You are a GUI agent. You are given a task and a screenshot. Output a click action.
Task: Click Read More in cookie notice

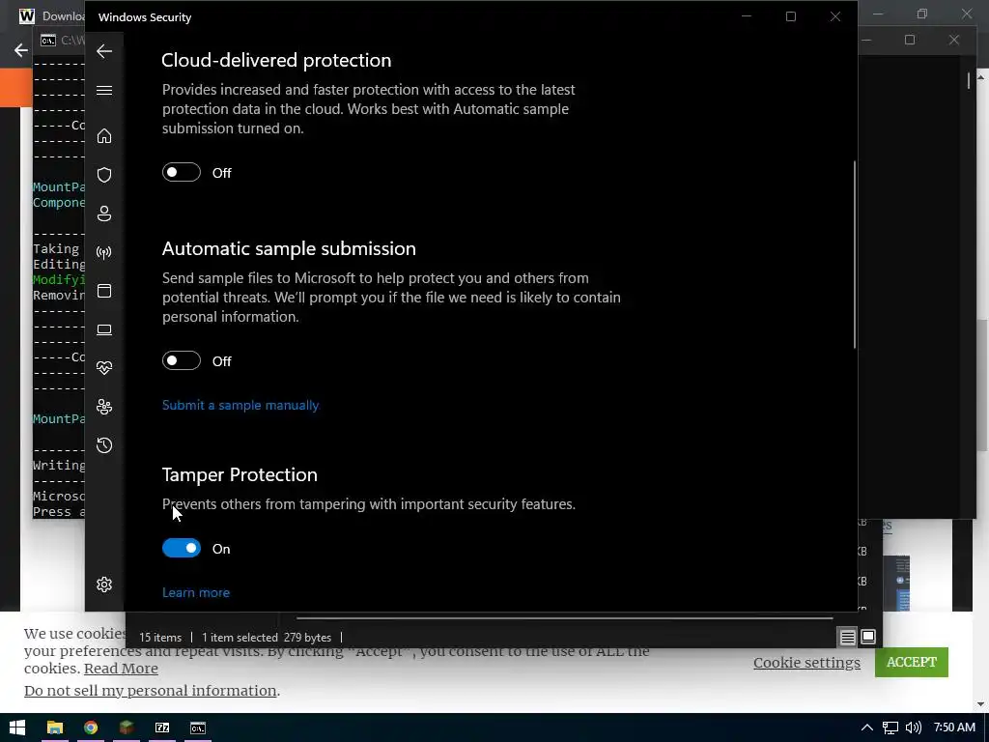[x=121, y=669]
